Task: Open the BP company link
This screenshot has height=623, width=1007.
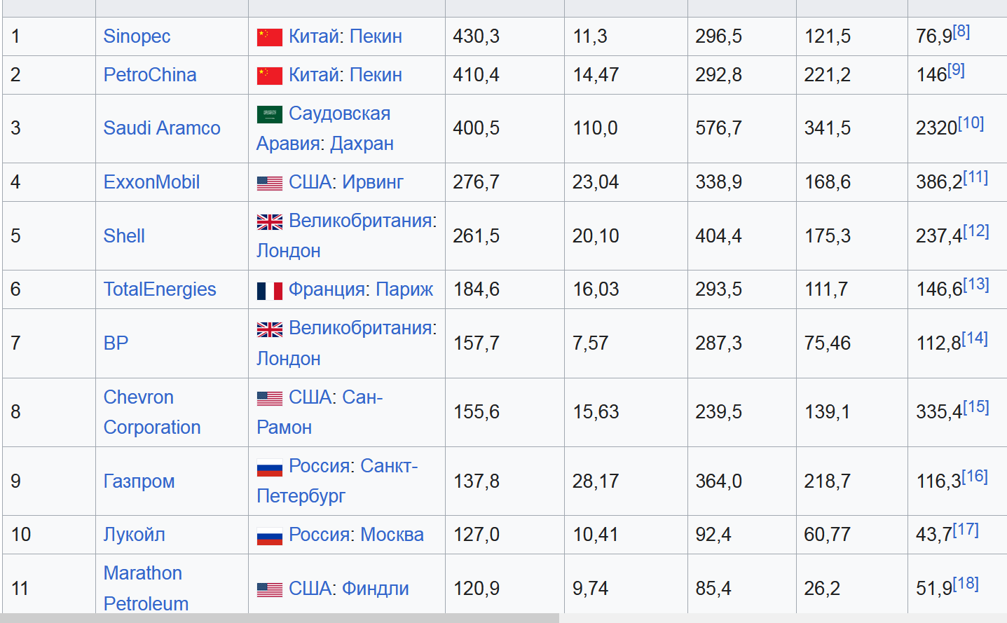Action: click(x=116, y=343)
